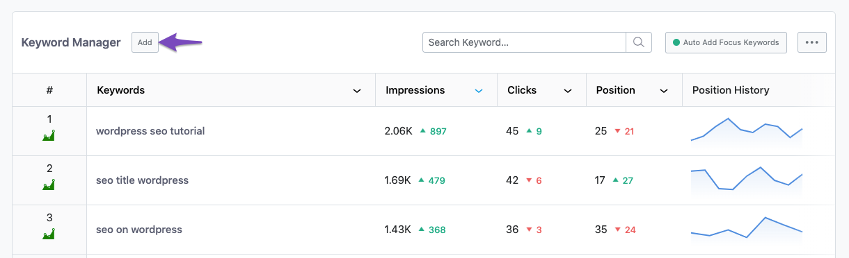Click the # column header
The width and height of the screenshot is (849, 258).
point(49,90)
